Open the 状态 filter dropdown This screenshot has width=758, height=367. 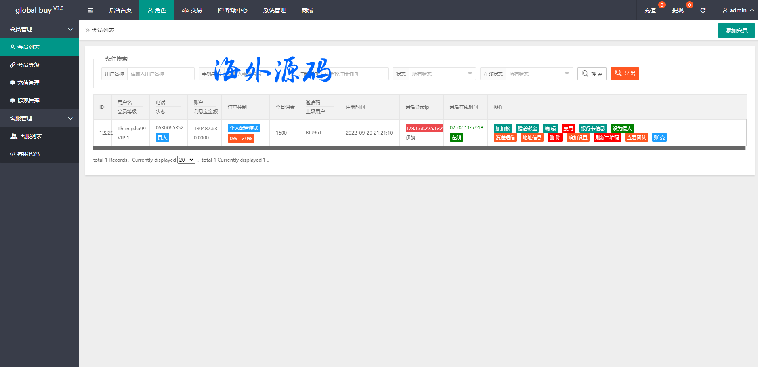(442, 74)
